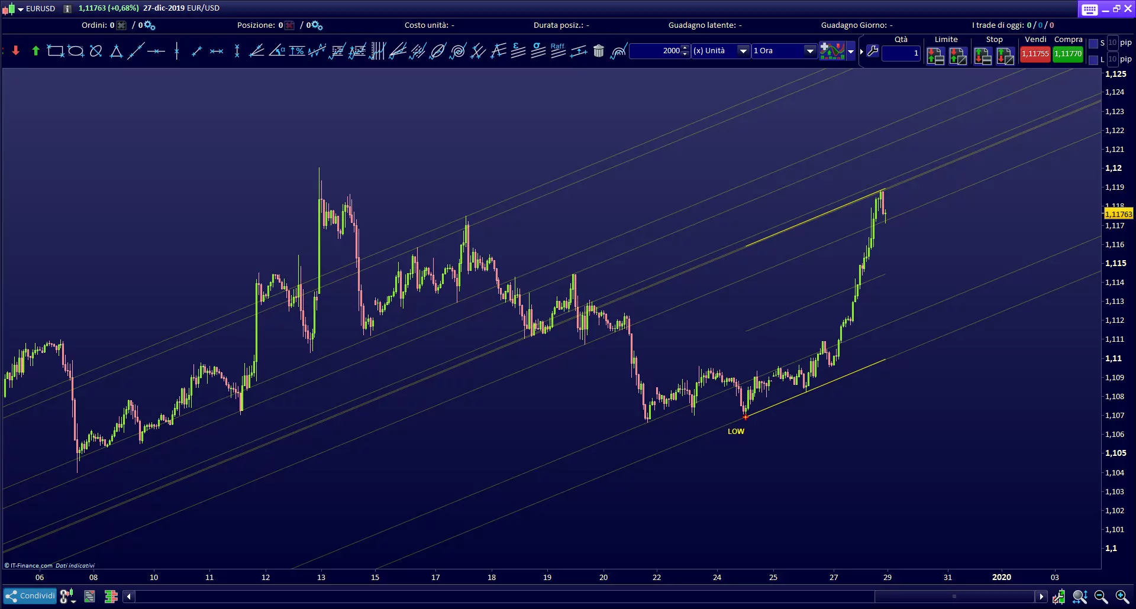The height and width of the screenshot is (609, 1136).
Task: Select the Fibonacci retracement tool
Action: click(337, 51)
